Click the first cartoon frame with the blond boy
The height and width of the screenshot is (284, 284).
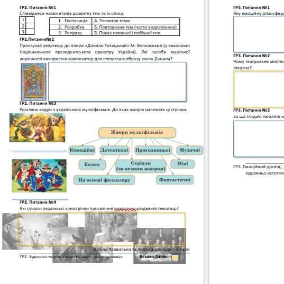38,127
